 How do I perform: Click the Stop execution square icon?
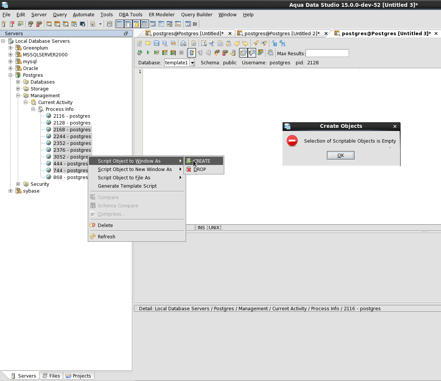[x=182, y=53]
